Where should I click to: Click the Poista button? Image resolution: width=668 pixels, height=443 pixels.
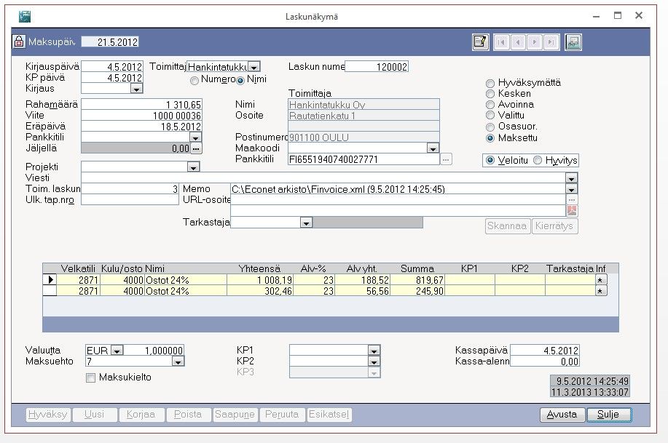188,415
